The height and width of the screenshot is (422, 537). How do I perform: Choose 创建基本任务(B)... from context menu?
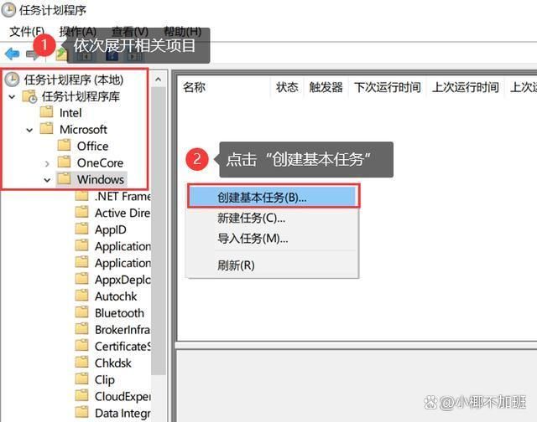[x=274, y=197]
